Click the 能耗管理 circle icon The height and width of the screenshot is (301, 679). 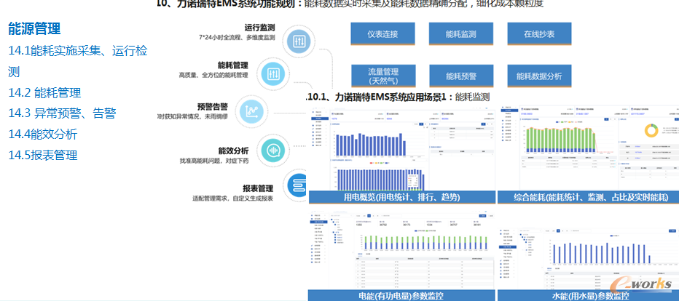tap(274, 74)
